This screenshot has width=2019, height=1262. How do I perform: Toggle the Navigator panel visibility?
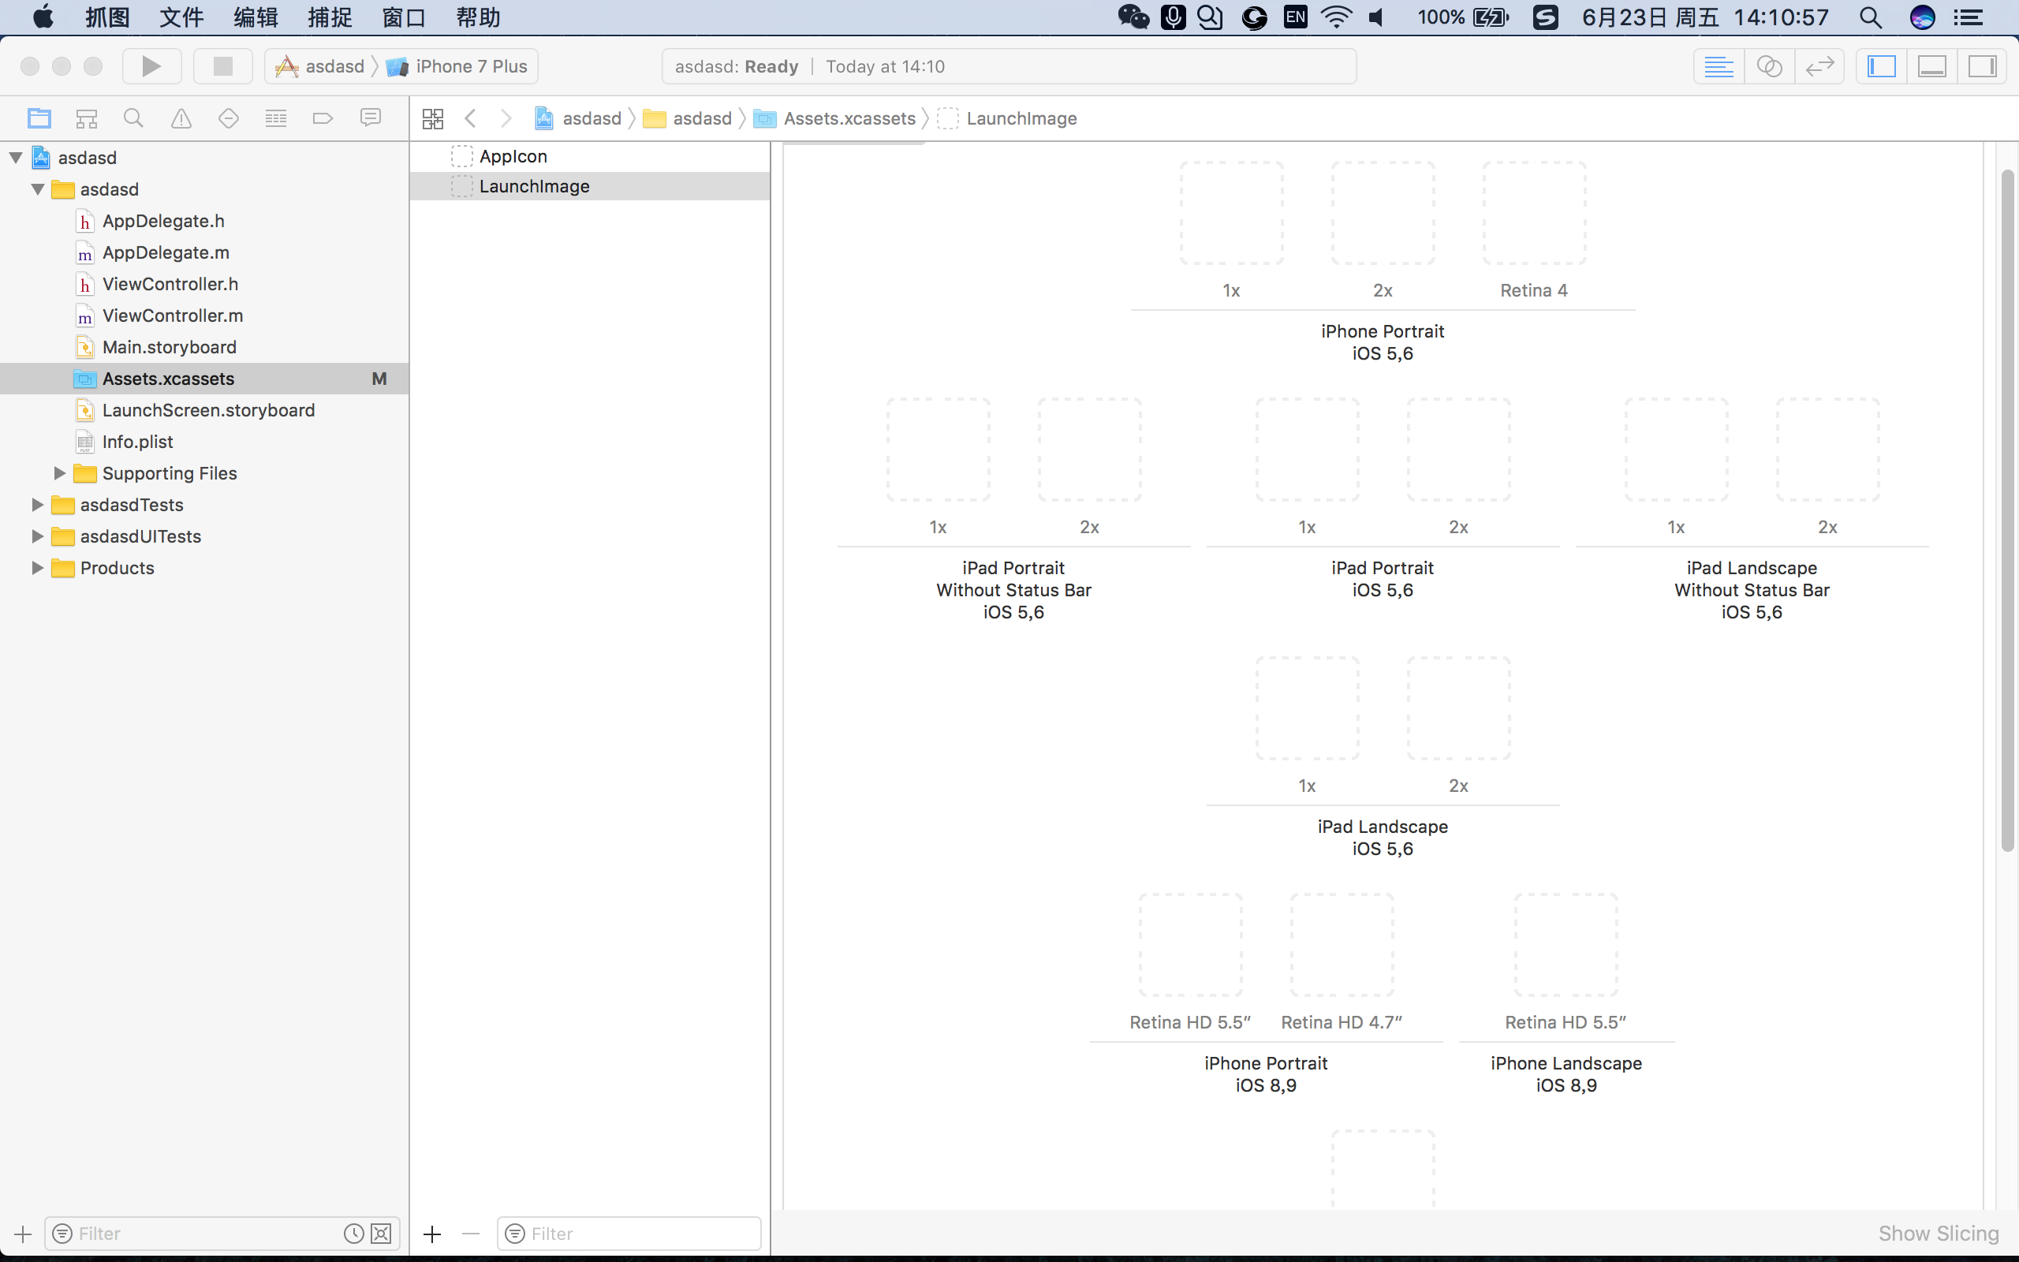pos(1881,66)
